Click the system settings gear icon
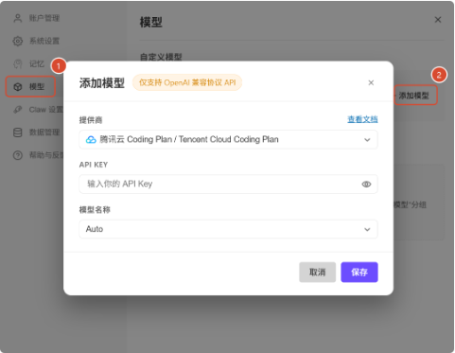 tap(18, 41)
